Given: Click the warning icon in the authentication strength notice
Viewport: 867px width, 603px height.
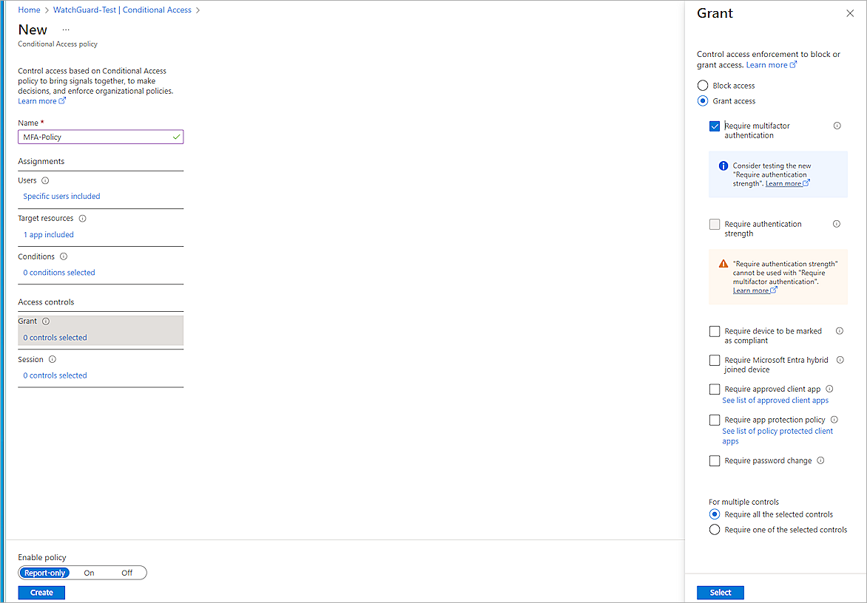Looking at the screenshot, I should [x=723, y=263].
